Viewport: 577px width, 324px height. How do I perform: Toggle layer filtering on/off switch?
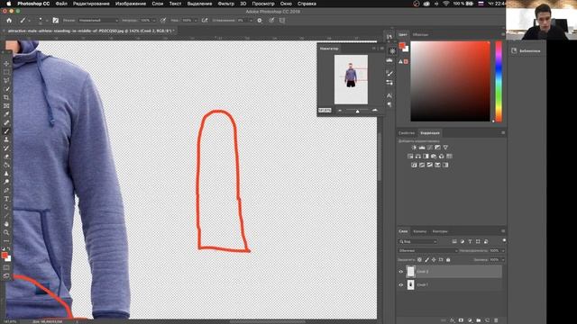504,240
